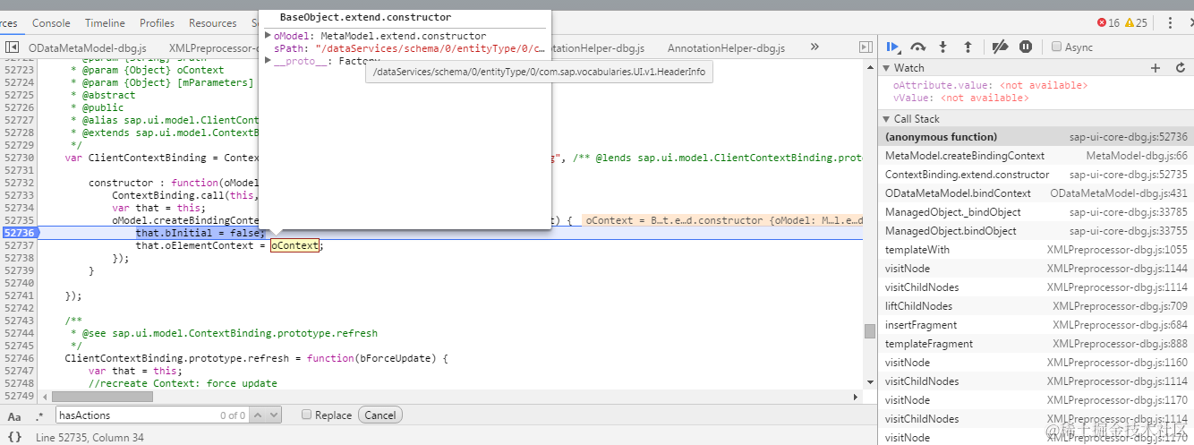Enable the Async checkbox
The image size is (1194, 445).
pyautogui.click(x=1057, y=47)
